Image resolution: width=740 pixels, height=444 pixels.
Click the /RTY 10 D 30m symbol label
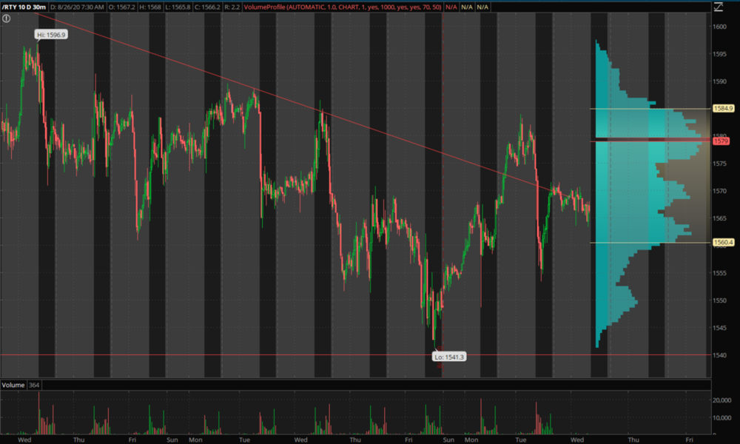coord(24,7)
